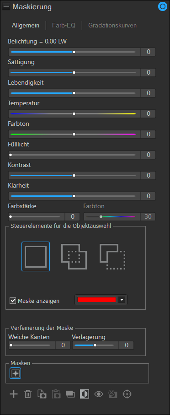Image resolution: width=170 pixels, height=415 pixels.
Task: Toggle the blue Maskierung activation circle
Action: 162,7
